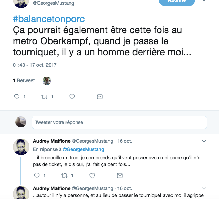Retweet the main tweet
Screen dimensions: 219x199
click(x=44, y=97)
